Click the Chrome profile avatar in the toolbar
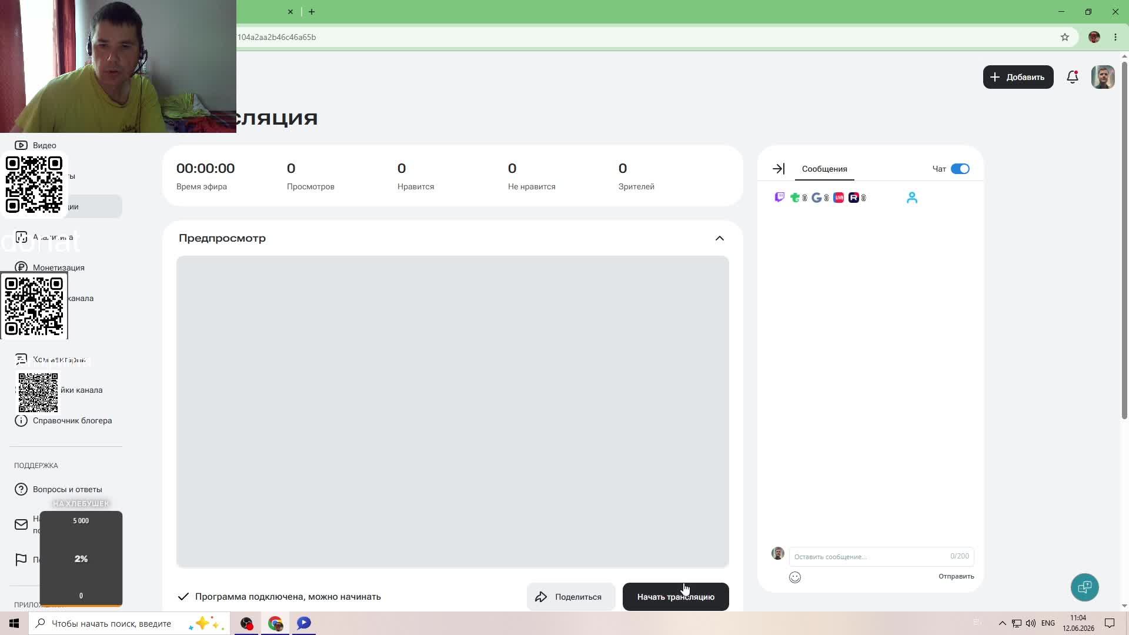 [1094, 37]
